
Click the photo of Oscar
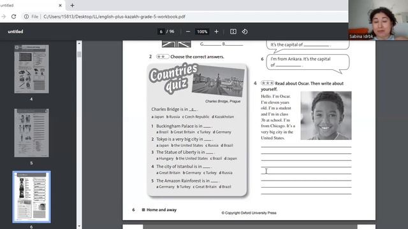pyautogui.click(x=326, y=116)
